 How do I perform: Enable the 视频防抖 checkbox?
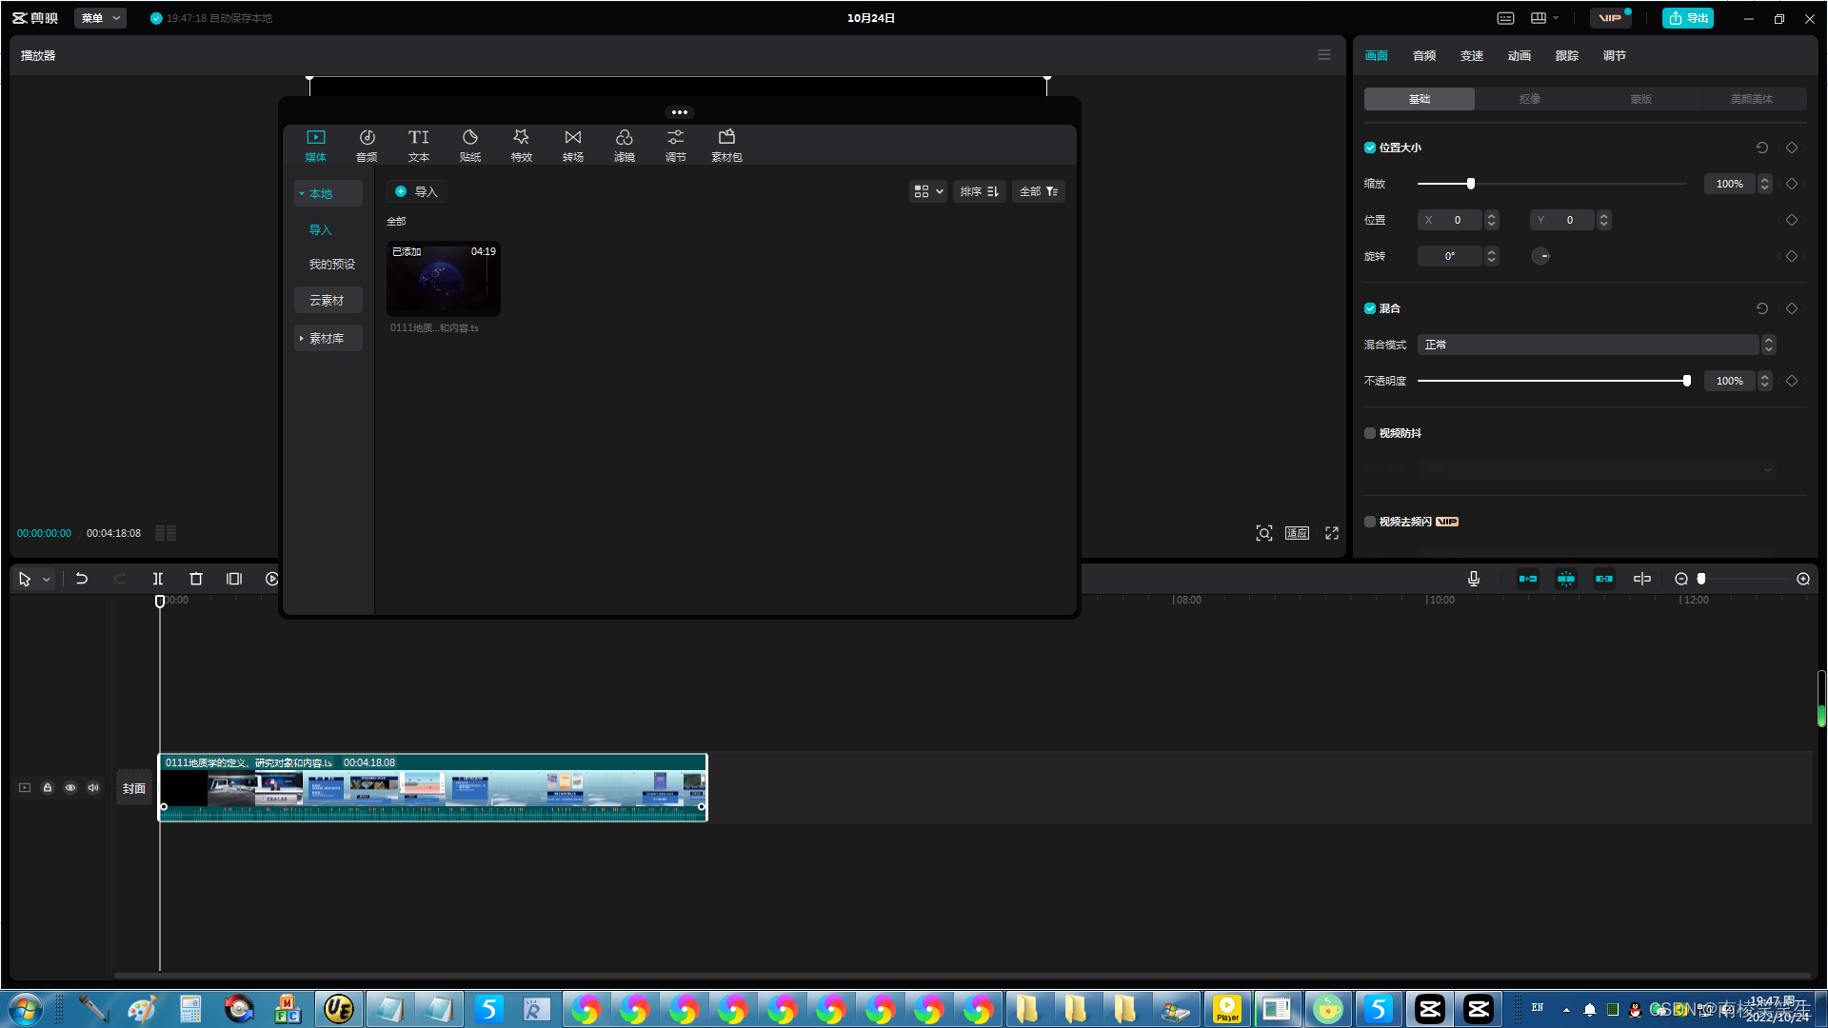pyautogui.click(x=1370, y=433)
